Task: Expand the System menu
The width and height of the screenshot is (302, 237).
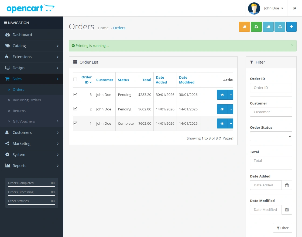Action: point(32,155)
